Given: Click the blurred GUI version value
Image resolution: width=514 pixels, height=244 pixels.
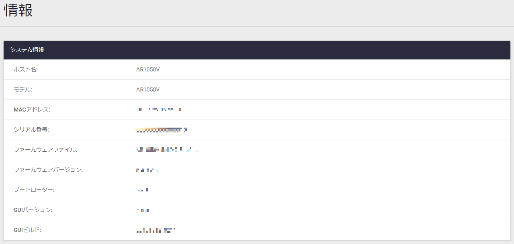Looking at the screenshot, I should [143, 210].
